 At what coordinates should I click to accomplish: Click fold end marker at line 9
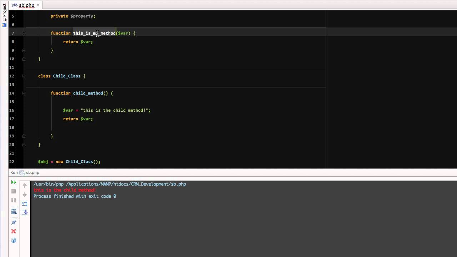[x=24, y=50]
